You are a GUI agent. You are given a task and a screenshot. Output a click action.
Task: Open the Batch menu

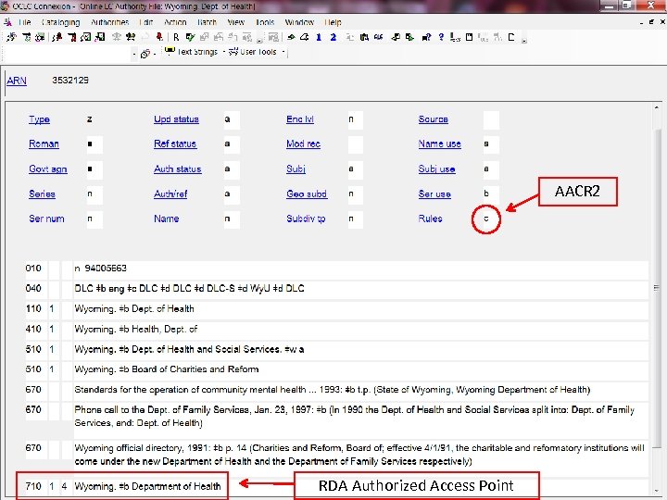click(207, 22)
